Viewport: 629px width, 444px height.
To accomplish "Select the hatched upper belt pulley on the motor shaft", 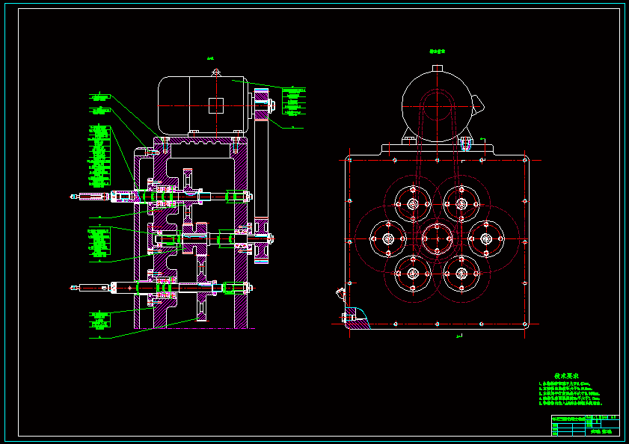I will pyautogui.click(x=261, y=105).
